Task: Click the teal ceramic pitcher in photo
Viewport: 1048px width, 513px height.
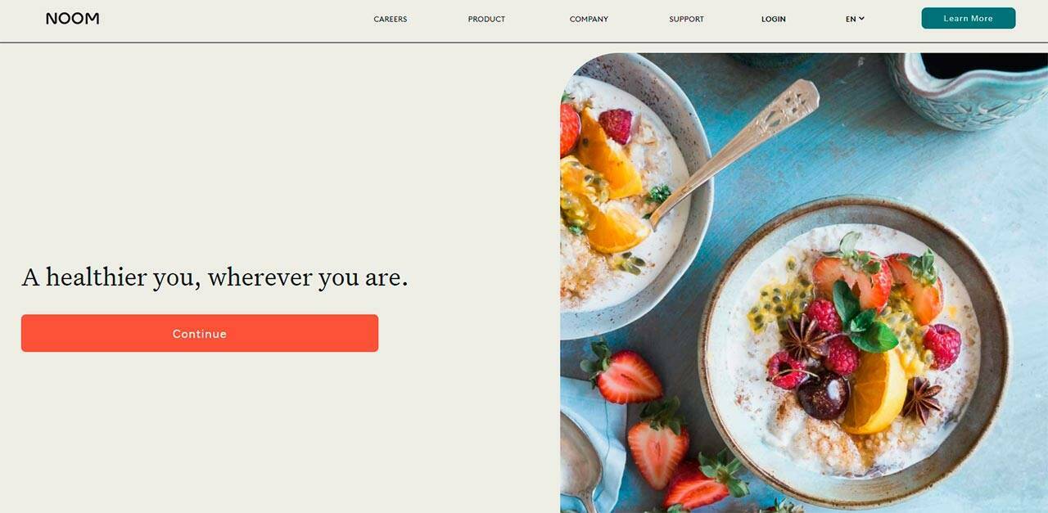Action: tap(966, 89)
